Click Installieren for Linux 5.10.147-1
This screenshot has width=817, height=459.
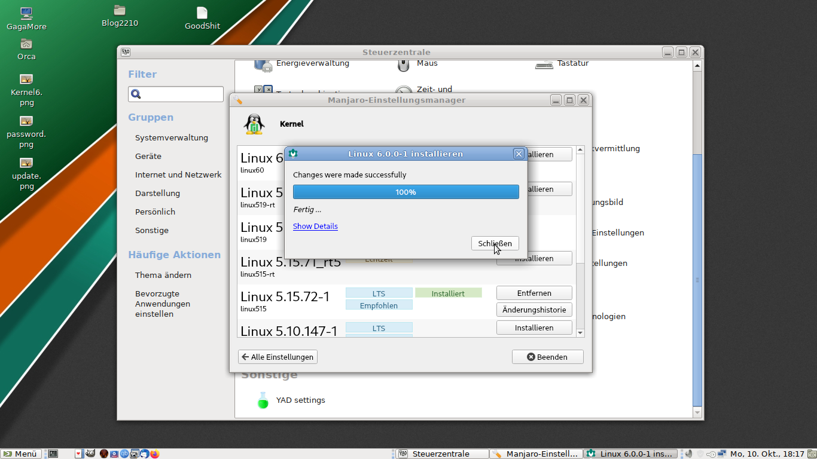(x=534, y=328)
